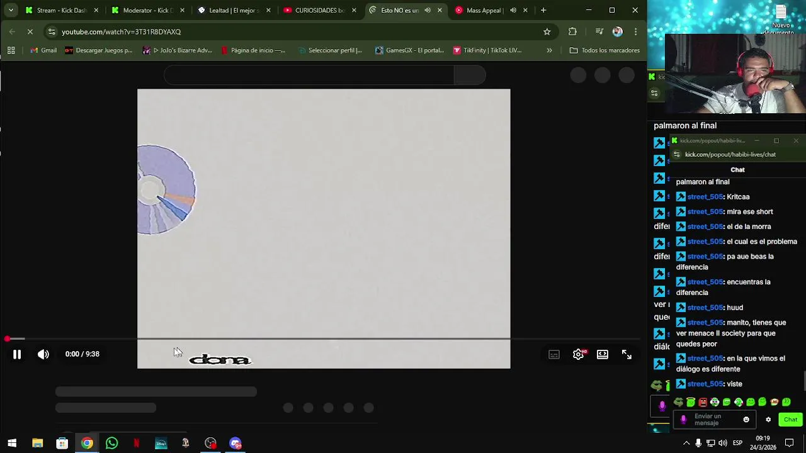This screenshot has height=453, width=806.
Task: Open video player settings gear
Action: pos(579,354)
